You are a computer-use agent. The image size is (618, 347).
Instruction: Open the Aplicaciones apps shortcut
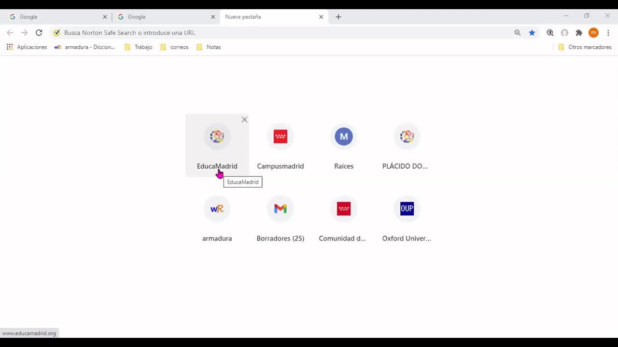(x=27, y=47)
